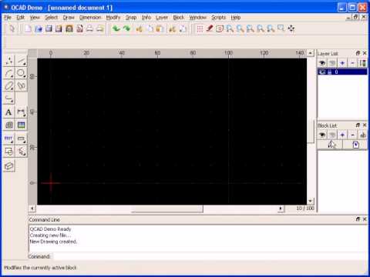This screenshot has height=277, width=370.
Task: Open the Draw menu
Action: point(69,18)
